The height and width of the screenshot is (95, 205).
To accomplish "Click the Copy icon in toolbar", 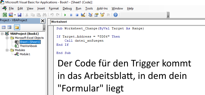I will click(33, 15).
